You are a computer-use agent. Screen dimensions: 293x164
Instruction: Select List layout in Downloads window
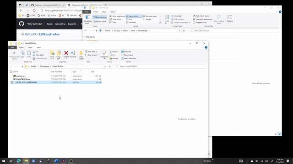(129, 19)
